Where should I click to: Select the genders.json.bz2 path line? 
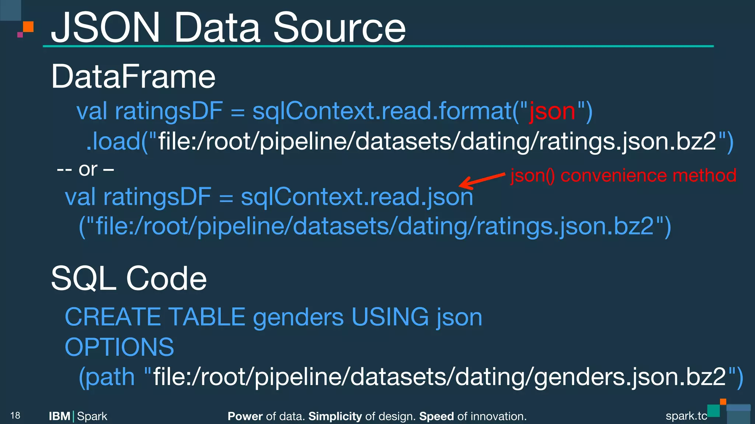411,377
